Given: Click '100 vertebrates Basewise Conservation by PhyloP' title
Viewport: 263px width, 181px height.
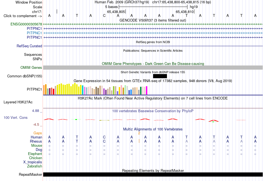Looking at the screenshot, I should (153, 111).
